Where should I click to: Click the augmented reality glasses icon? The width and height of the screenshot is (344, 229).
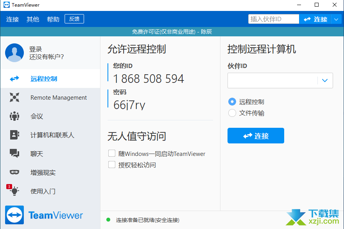coord(14,172)
